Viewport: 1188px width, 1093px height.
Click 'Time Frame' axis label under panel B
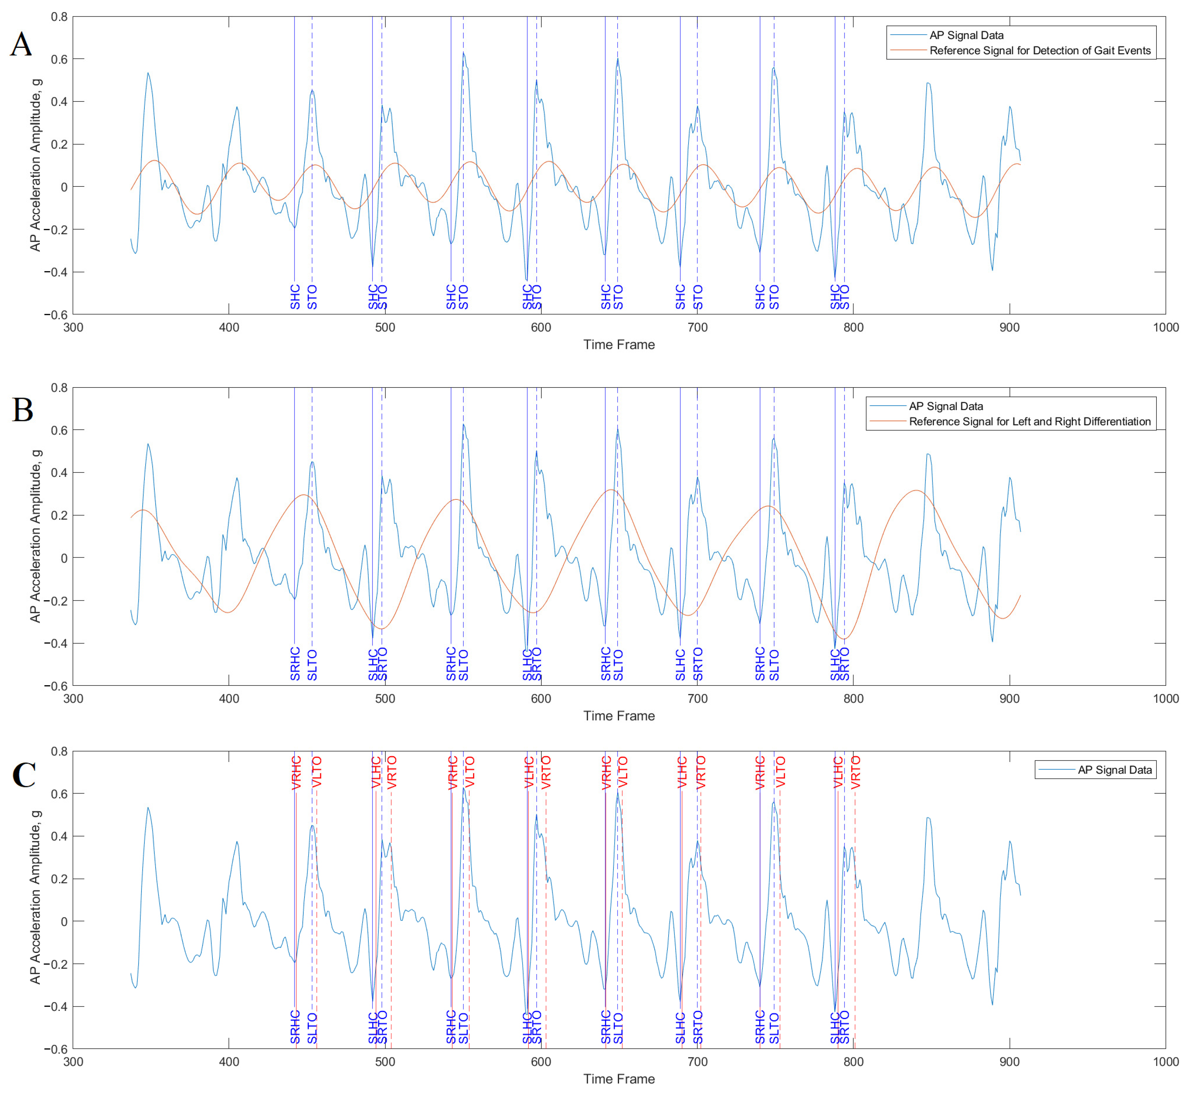click(x=618, y=716)
